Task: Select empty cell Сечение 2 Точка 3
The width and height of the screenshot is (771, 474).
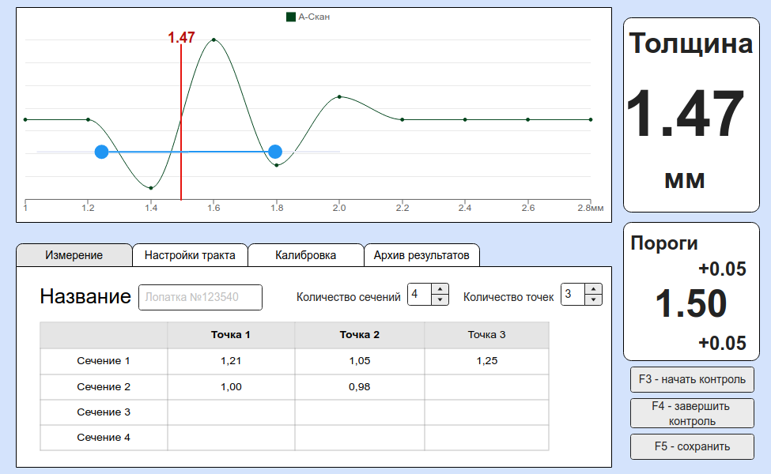Action: pyautogui.click(x=486, y=387)
